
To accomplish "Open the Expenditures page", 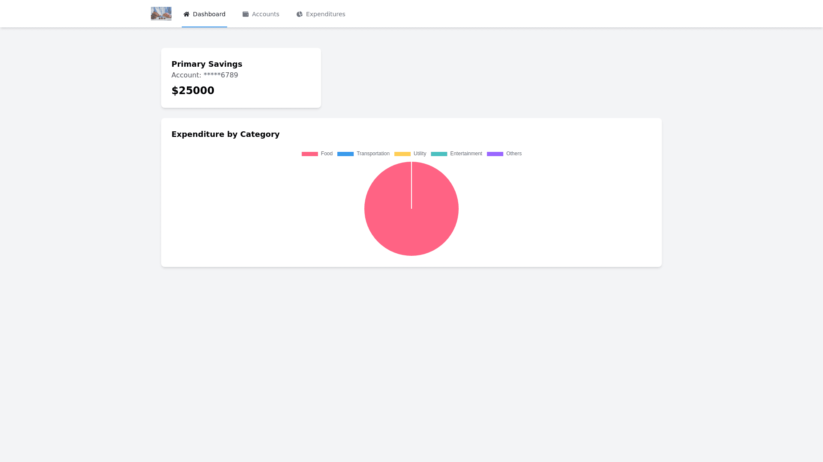I will 325,14.
